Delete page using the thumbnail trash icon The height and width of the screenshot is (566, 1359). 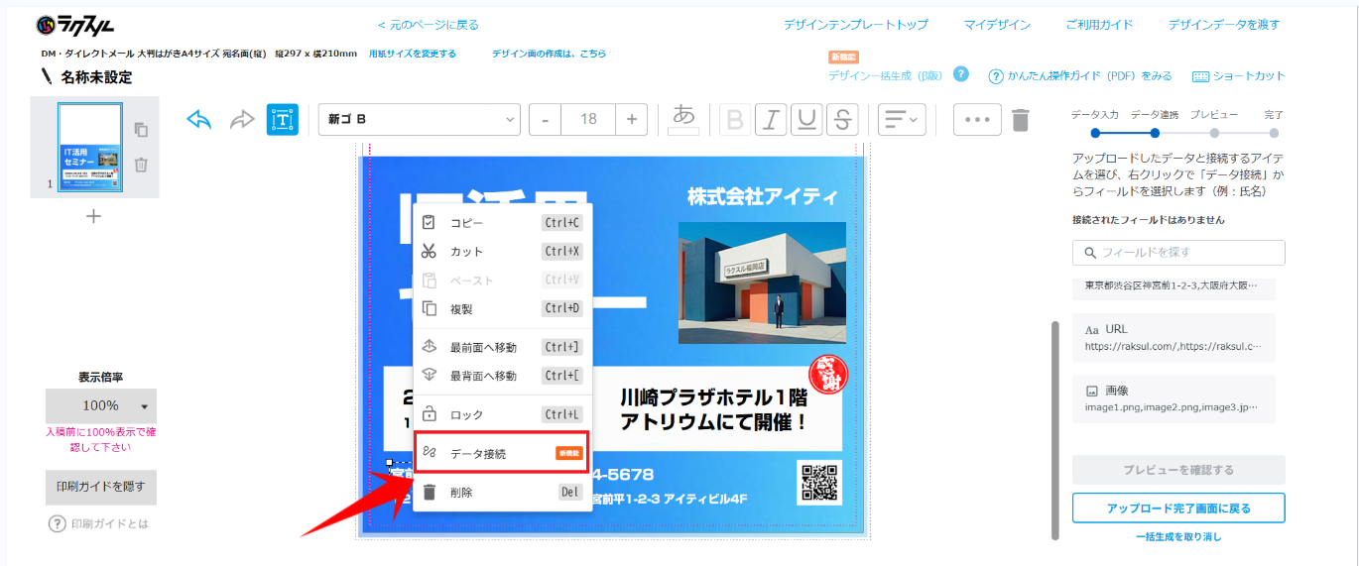point(141,165)
